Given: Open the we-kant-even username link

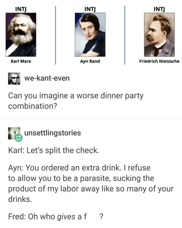Looking at the screenshot, I should click(x=47, y=78).
